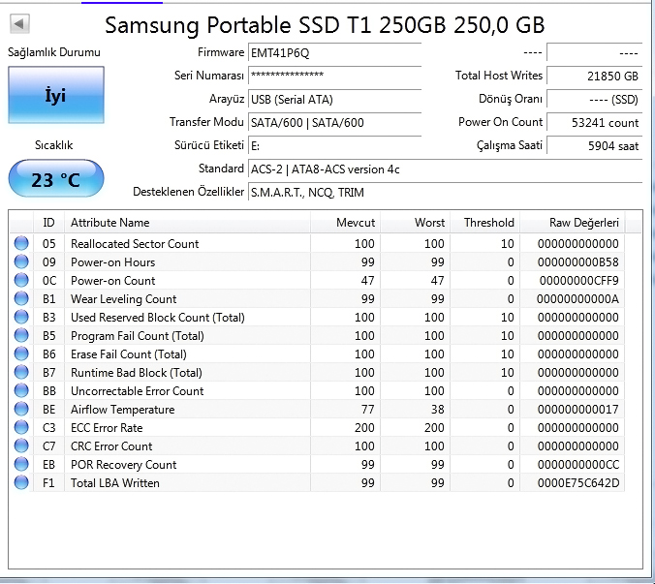Screen dimensions: 655x584
Task: Click raw value 00000000CFF9
Action: pyautogui.click(x=578, y=281)
